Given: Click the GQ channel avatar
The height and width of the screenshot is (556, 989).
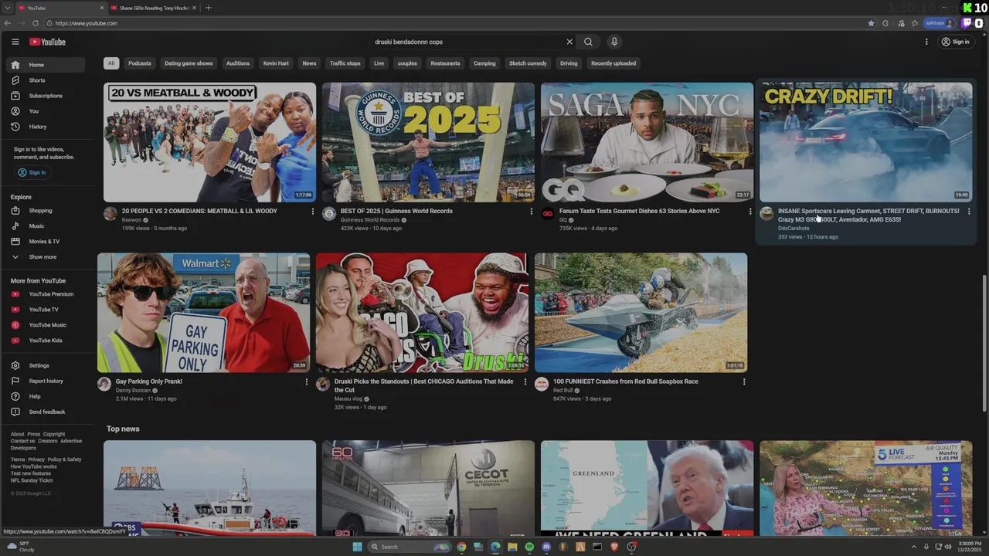Looking at the screenshot, I should (548, 214).
